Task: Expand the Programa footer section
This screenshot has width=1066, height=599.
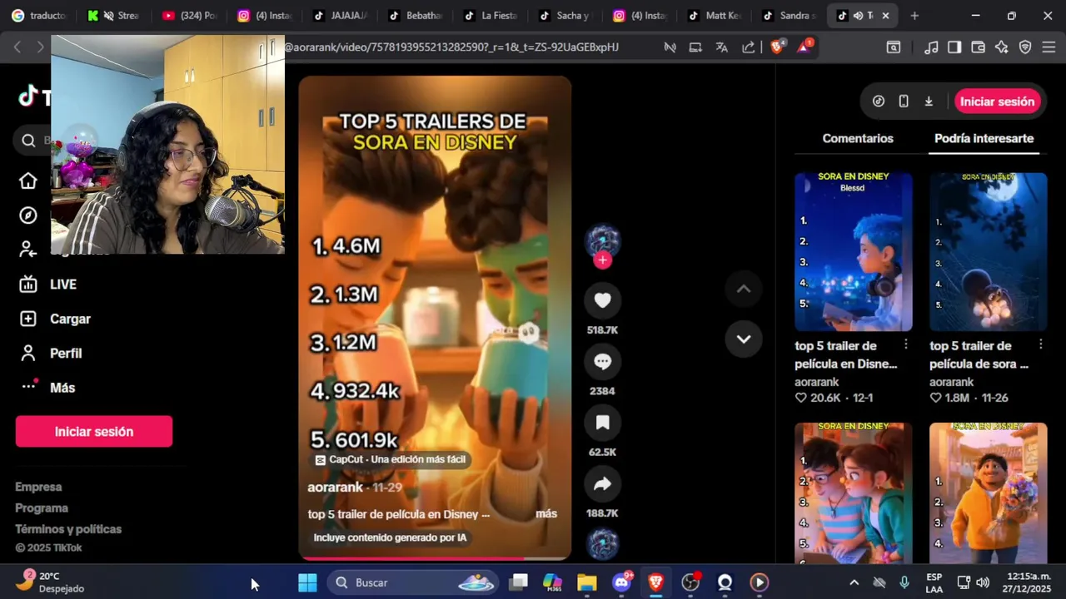Action: (x=42, y=508)
